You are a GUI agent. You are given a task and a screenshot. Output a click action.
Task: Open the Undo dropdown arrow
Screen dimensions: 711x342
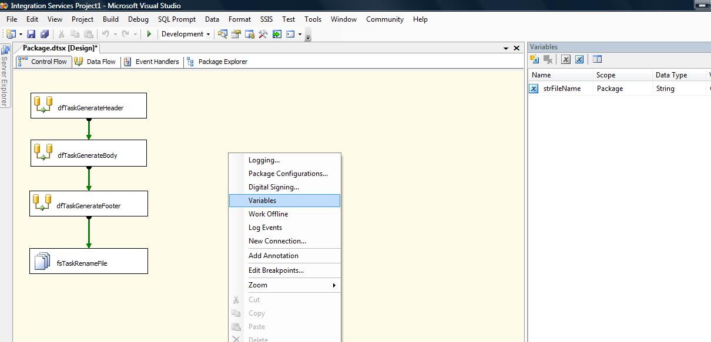click(114, 35)
